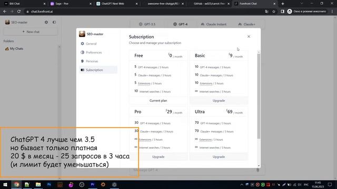
Task: Open Extensions link in Ultra plan
Action: [205, 140]
